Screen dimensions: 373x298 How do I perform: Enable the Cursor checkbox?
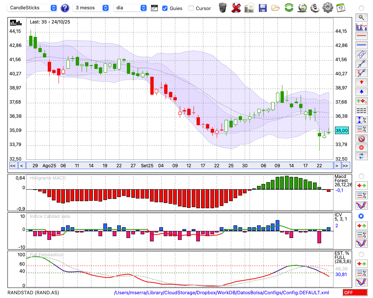point(191,8)
